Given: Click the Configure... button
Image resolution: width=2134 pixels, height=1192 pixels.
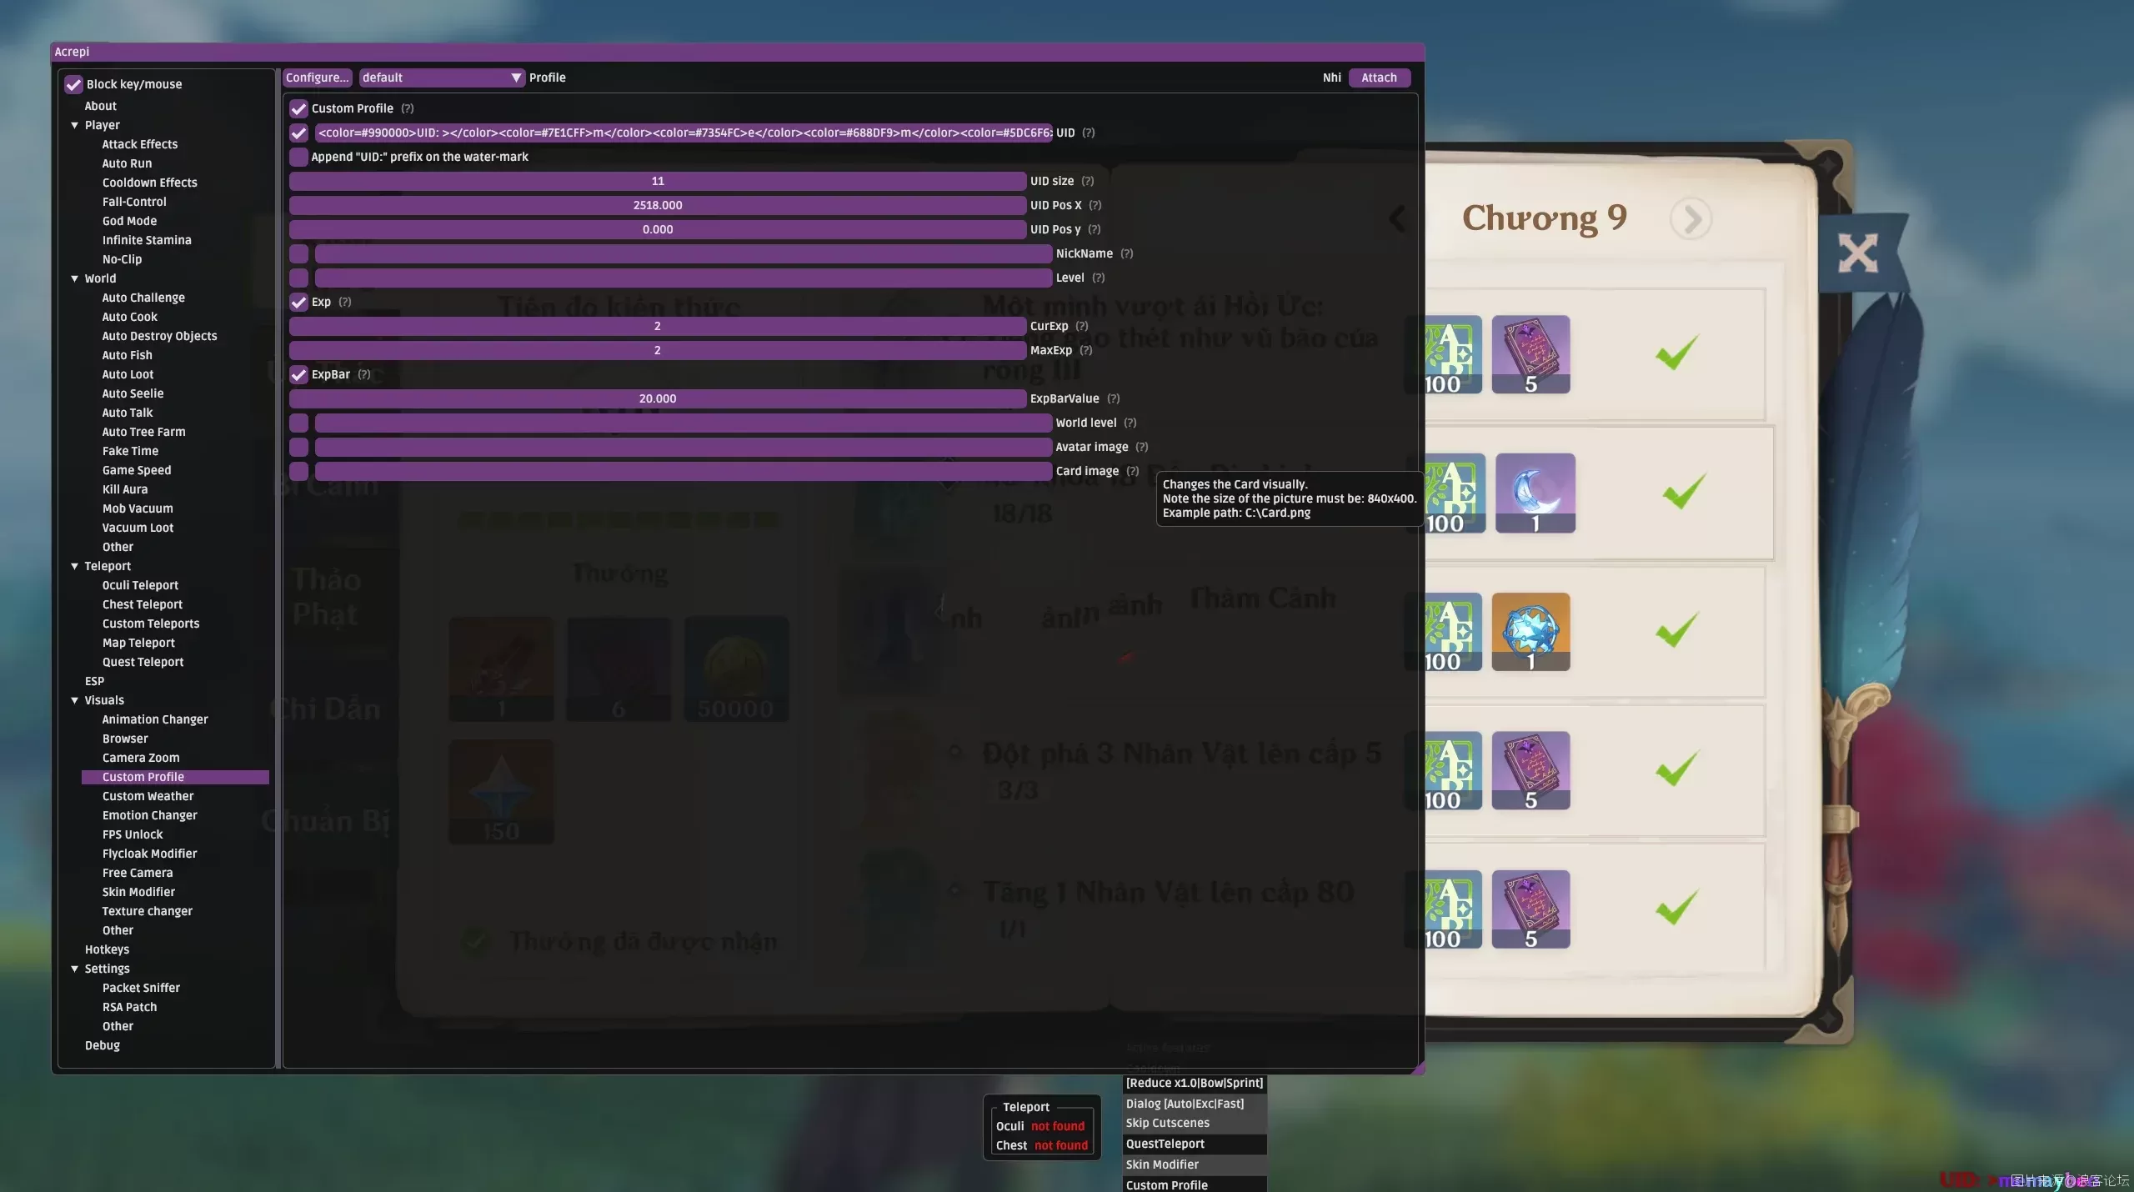Looking at the screenshot, I should pos(317,78).
